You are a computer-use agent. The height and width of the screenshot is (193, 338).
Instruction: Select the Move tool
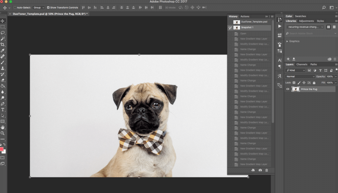click(x=3, y=20)
